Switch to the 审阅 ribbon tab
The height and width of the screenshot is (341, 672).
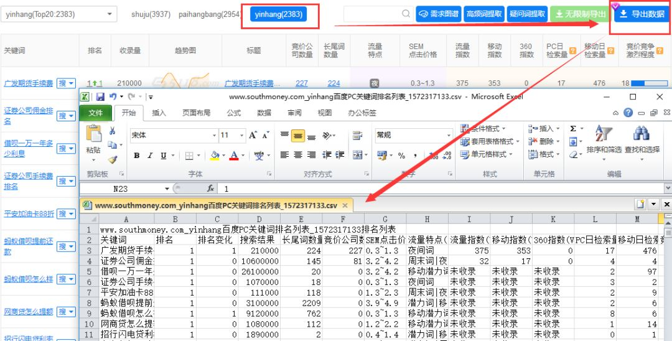pyautogui.click(x=294, y=113)
